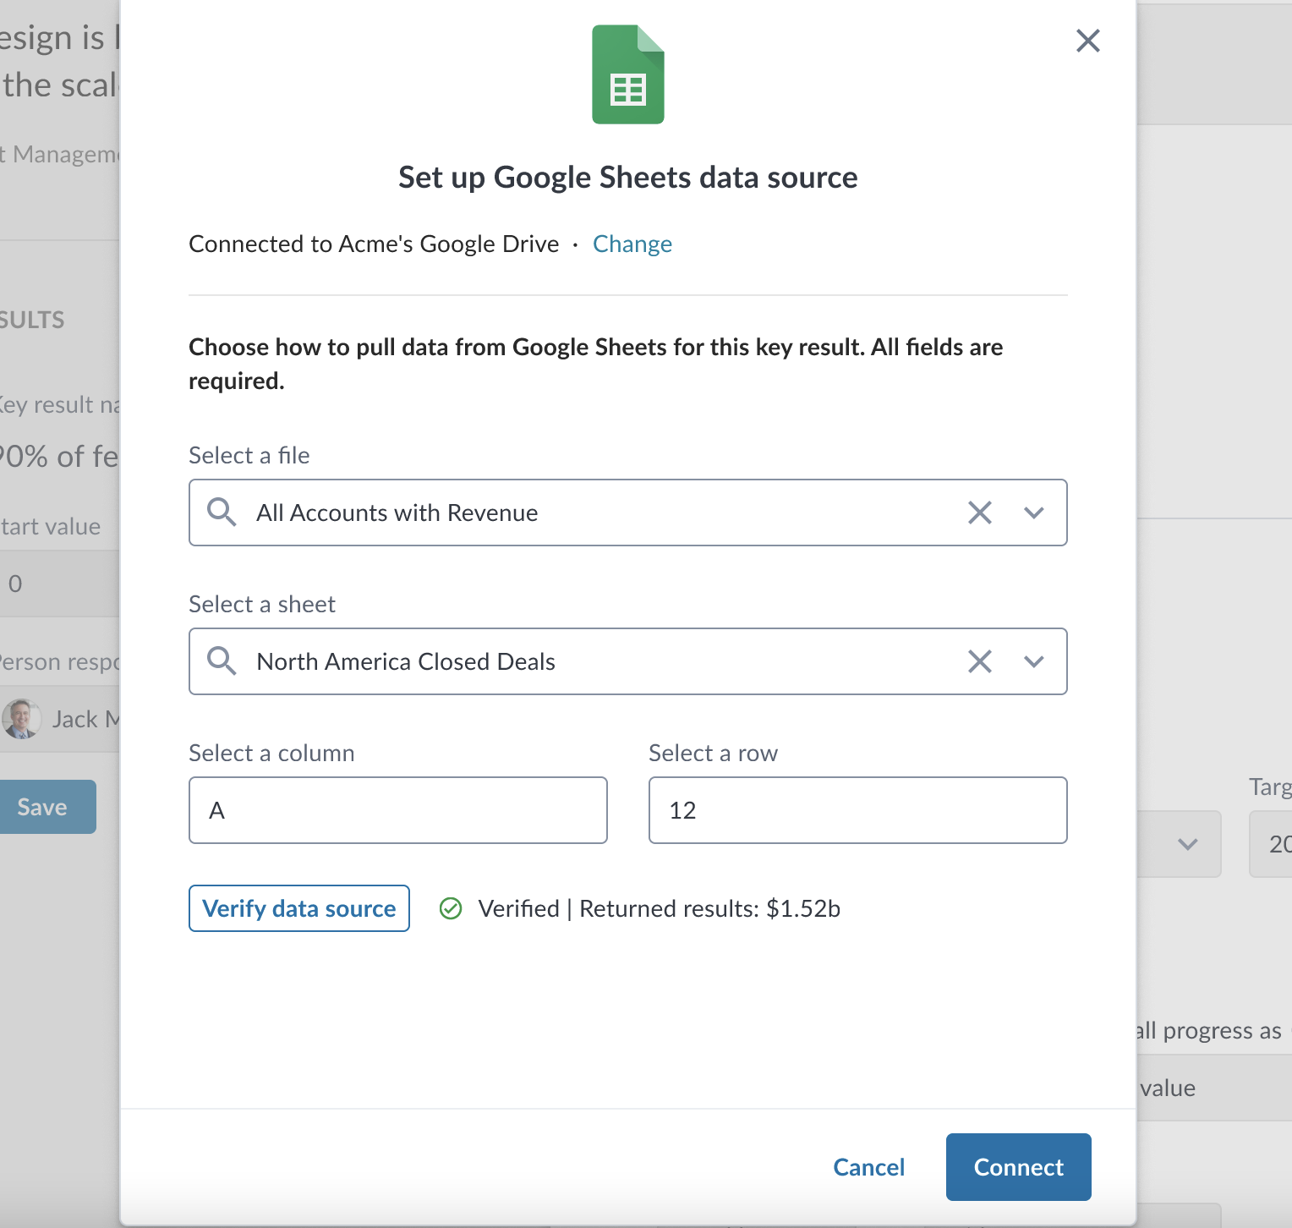
Task: Clear the North America Closed Deals selection
Action: (980, 661)
